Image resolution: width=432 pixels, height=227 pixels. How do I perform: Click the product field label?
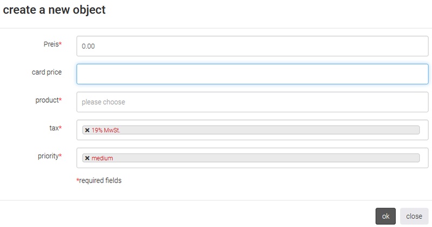(46, 100)
